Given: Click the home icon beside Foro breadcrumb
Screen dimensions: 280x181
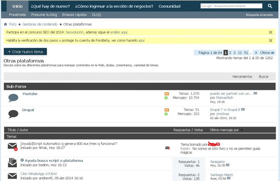Looking at the screenshot, I should (x=5, y=24).
